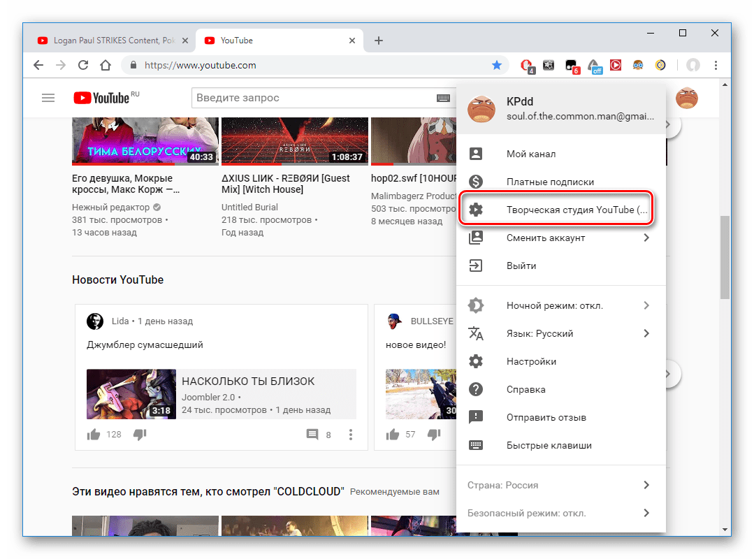This screenshot has width=754, height=559.
Task: Expand the Страна: Россия country selector
Action: coord(503,485)
